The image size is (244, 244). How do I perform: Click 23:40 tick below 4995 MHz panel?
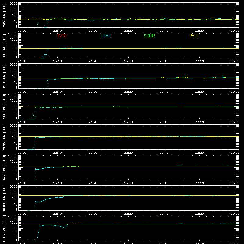pos(164,183)
